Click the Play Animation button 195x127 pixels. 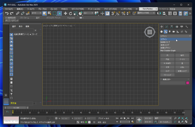125,118
